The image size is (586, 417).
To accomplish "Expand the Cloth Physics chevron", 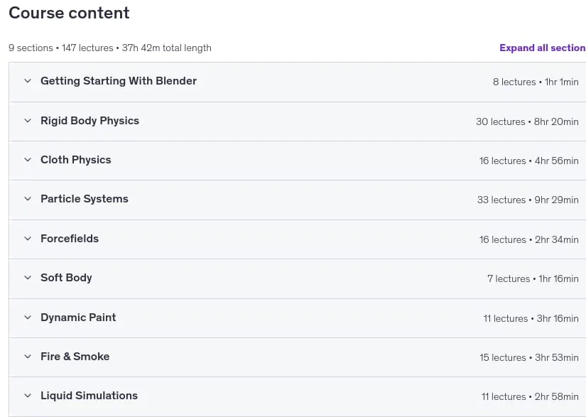I will click(28, 160).
